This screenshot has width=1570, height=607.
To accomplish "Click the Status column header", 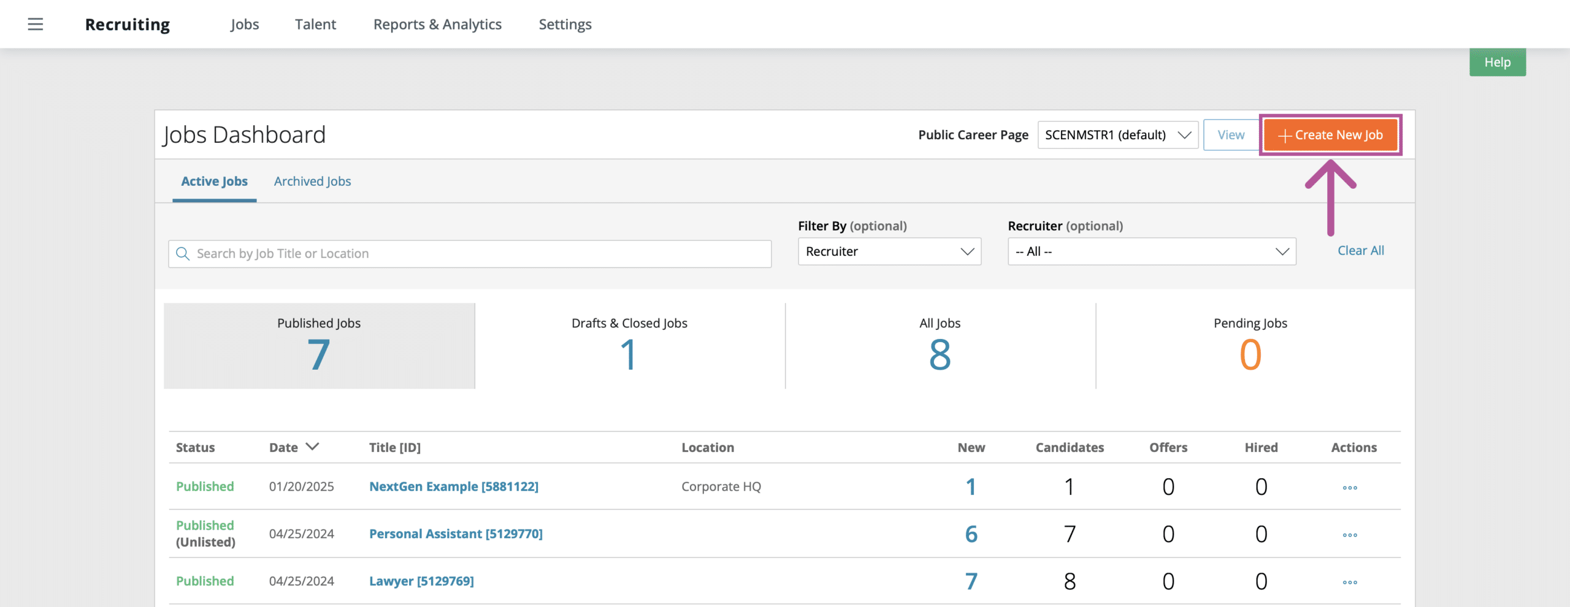I will pos(195,448).
